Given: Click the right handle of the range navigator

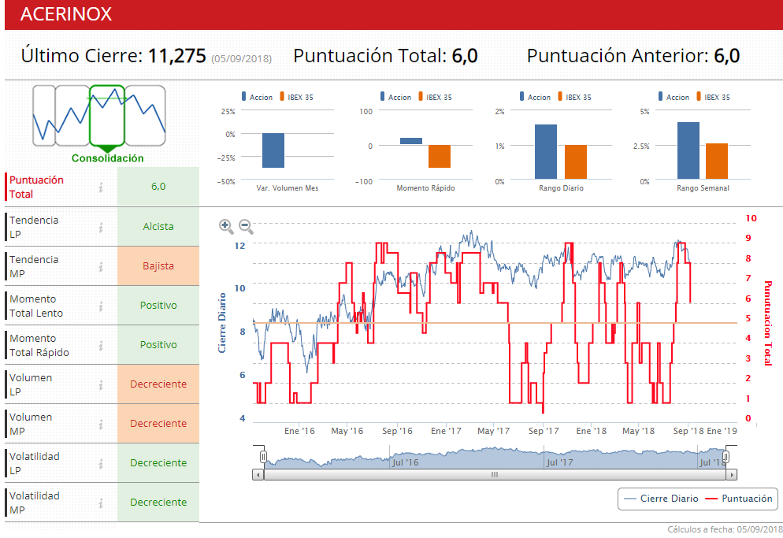Looking at the screenshot, I should pyautogui.click(x=726, y=456).
